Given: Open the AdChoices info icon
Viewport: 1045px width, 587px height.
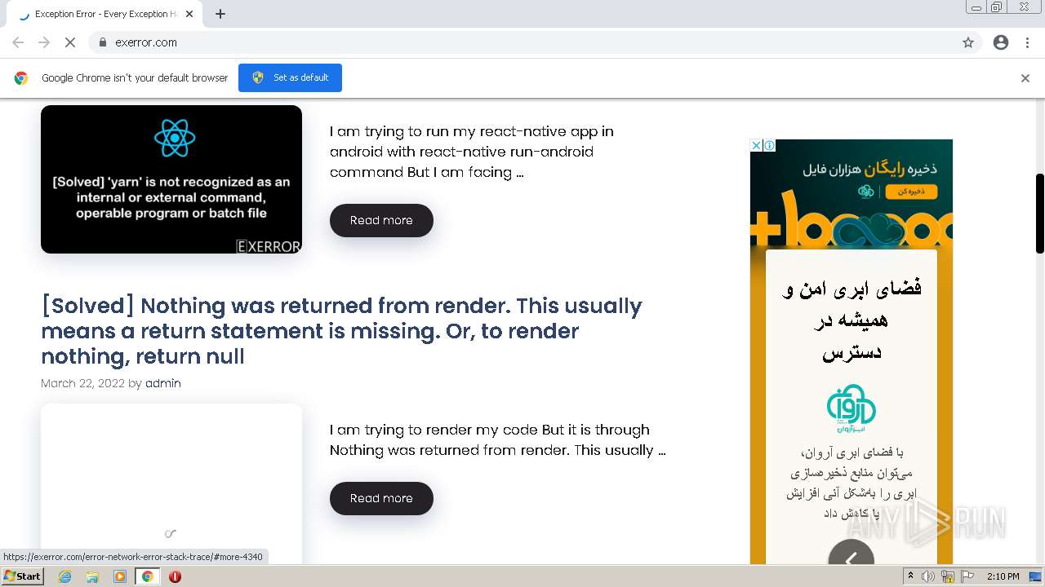Looking at the screenshot, I should [x=769, y=145].
